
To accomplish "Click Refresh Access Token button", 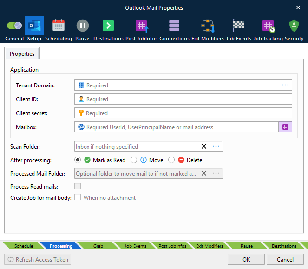I will [x=38, y=259].
